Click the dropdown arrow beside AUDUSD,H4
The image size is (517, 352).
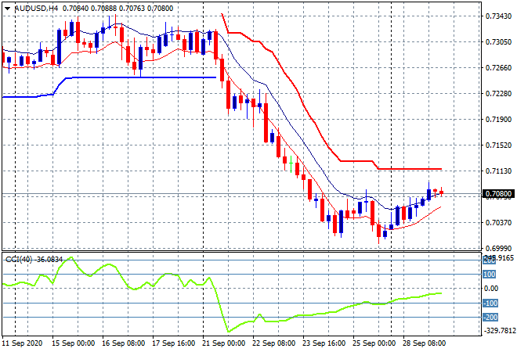(x=7, y=7)
